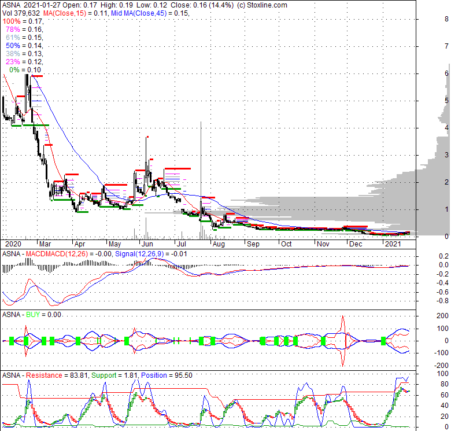Image resolution: width=451 pixels, height=431 pixels.
Task: Click the May label on time axis
Action: pos(114,244)
